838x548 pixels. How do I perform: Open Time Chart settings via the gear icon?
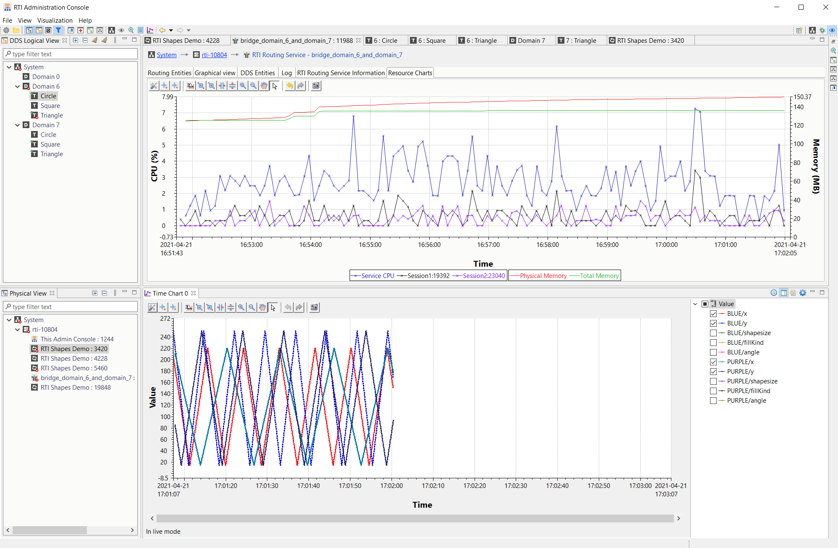[803, 293]
